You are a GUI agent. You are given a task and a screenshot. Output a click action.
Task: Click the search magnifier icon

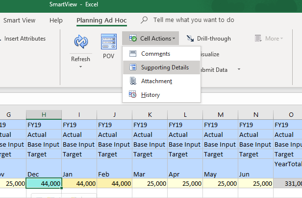[x=144, y=20]
